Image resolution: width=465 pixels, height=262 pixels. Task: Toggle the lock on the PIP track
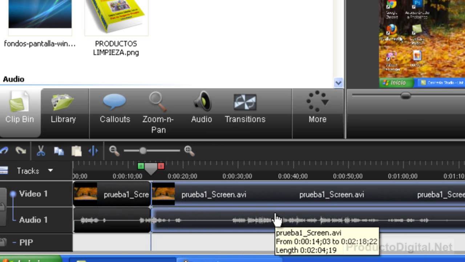coord(3,242)
